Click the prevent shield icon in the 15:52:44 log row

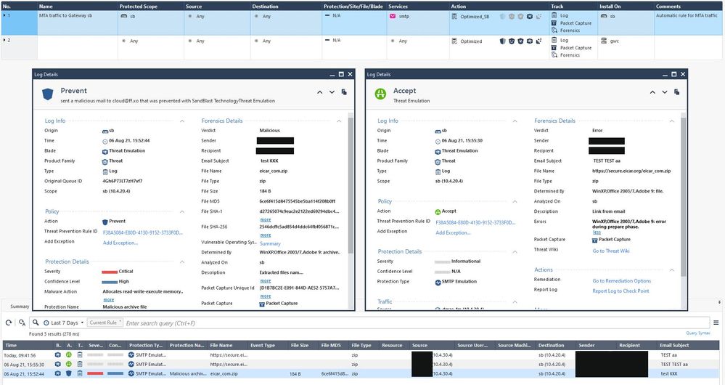point(68,373)
